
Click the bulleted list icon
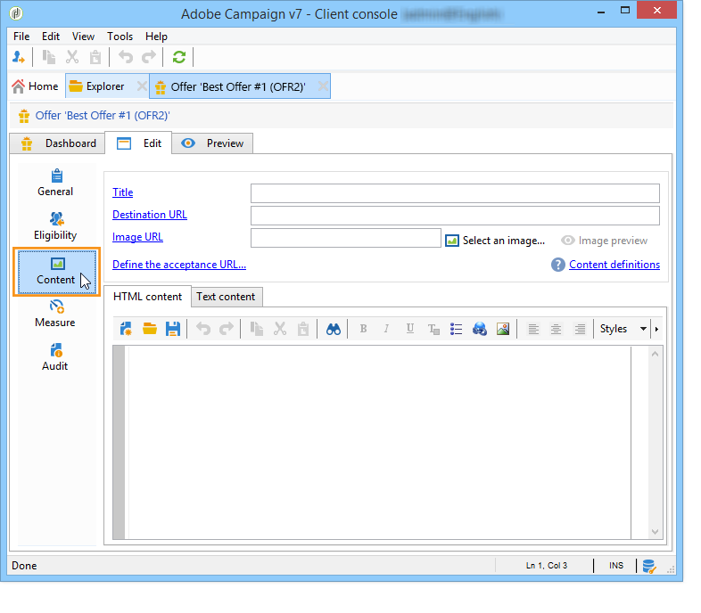pyautogui.click(x=456, y=330)
